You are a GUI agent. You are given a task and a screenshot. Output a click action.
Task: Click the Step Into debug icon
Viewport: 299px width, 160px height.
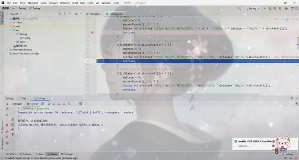click(54, 104)
